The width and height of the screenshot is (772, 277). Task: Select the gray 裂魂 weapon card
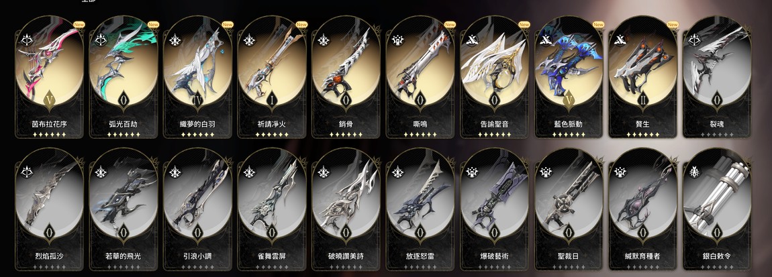tap(717, 77)
